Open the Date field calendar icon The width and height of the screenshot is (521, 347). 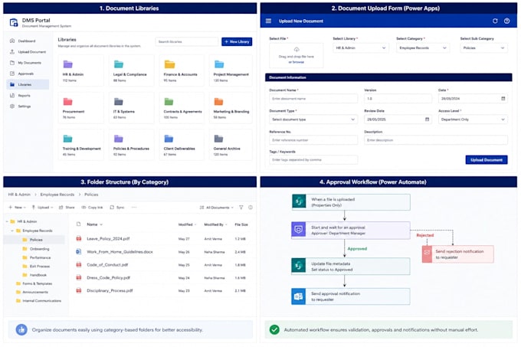(503, 99)
